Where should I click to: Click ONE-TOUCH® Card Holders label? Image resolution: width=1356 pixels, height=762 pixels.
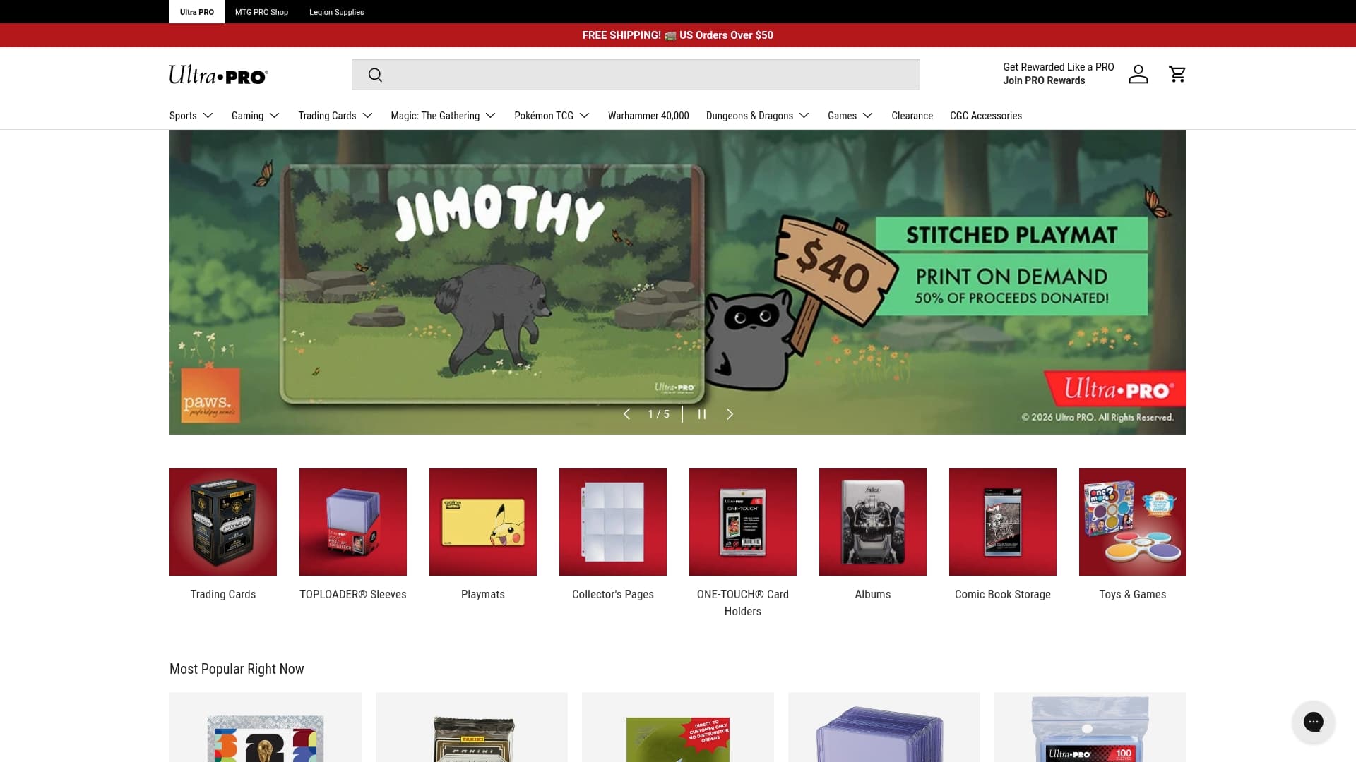[x=743, y=603]
